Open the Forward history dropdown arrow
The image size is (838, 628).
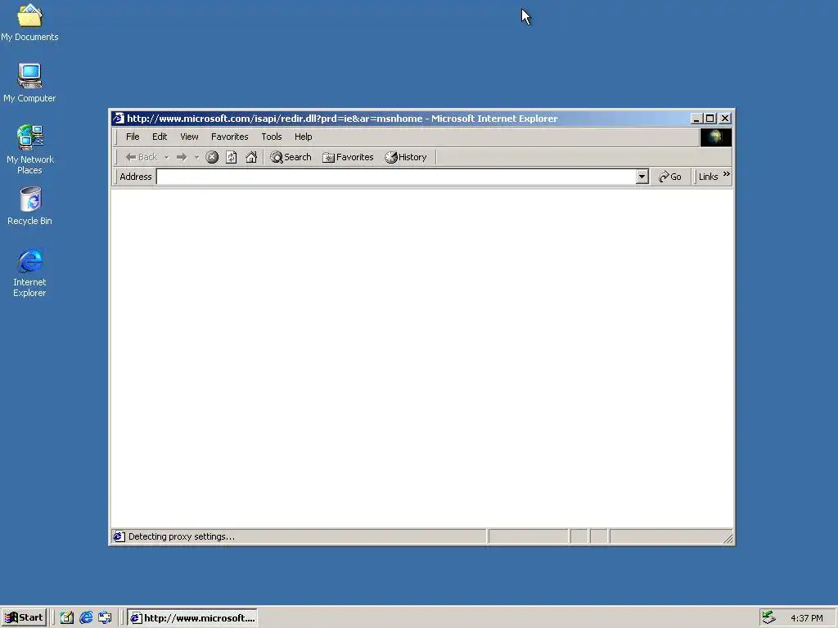tap(196, 157)
